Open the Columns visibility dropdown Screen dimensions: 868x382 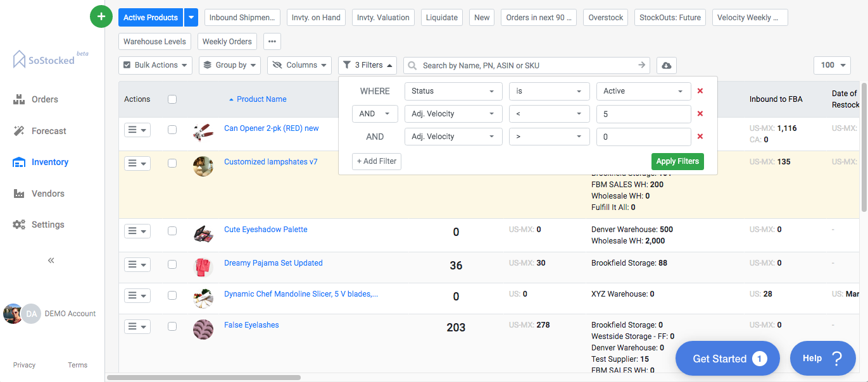tap(299, 65)
